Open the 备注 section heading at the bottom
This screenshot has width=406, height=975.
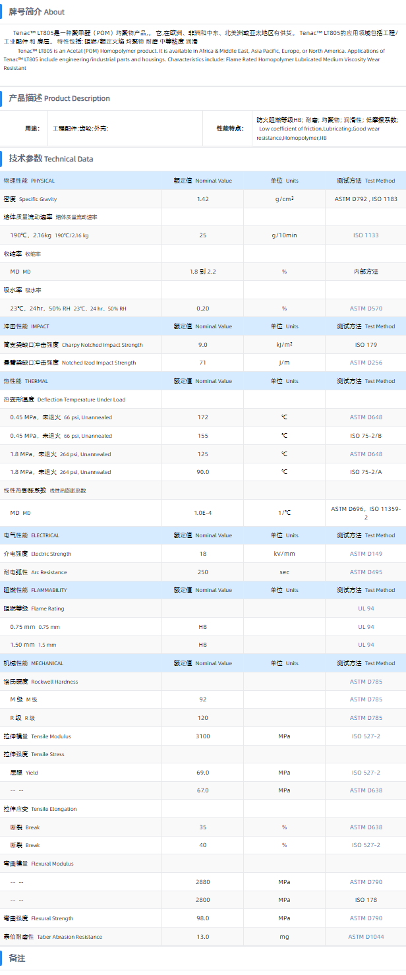[17, 958]
